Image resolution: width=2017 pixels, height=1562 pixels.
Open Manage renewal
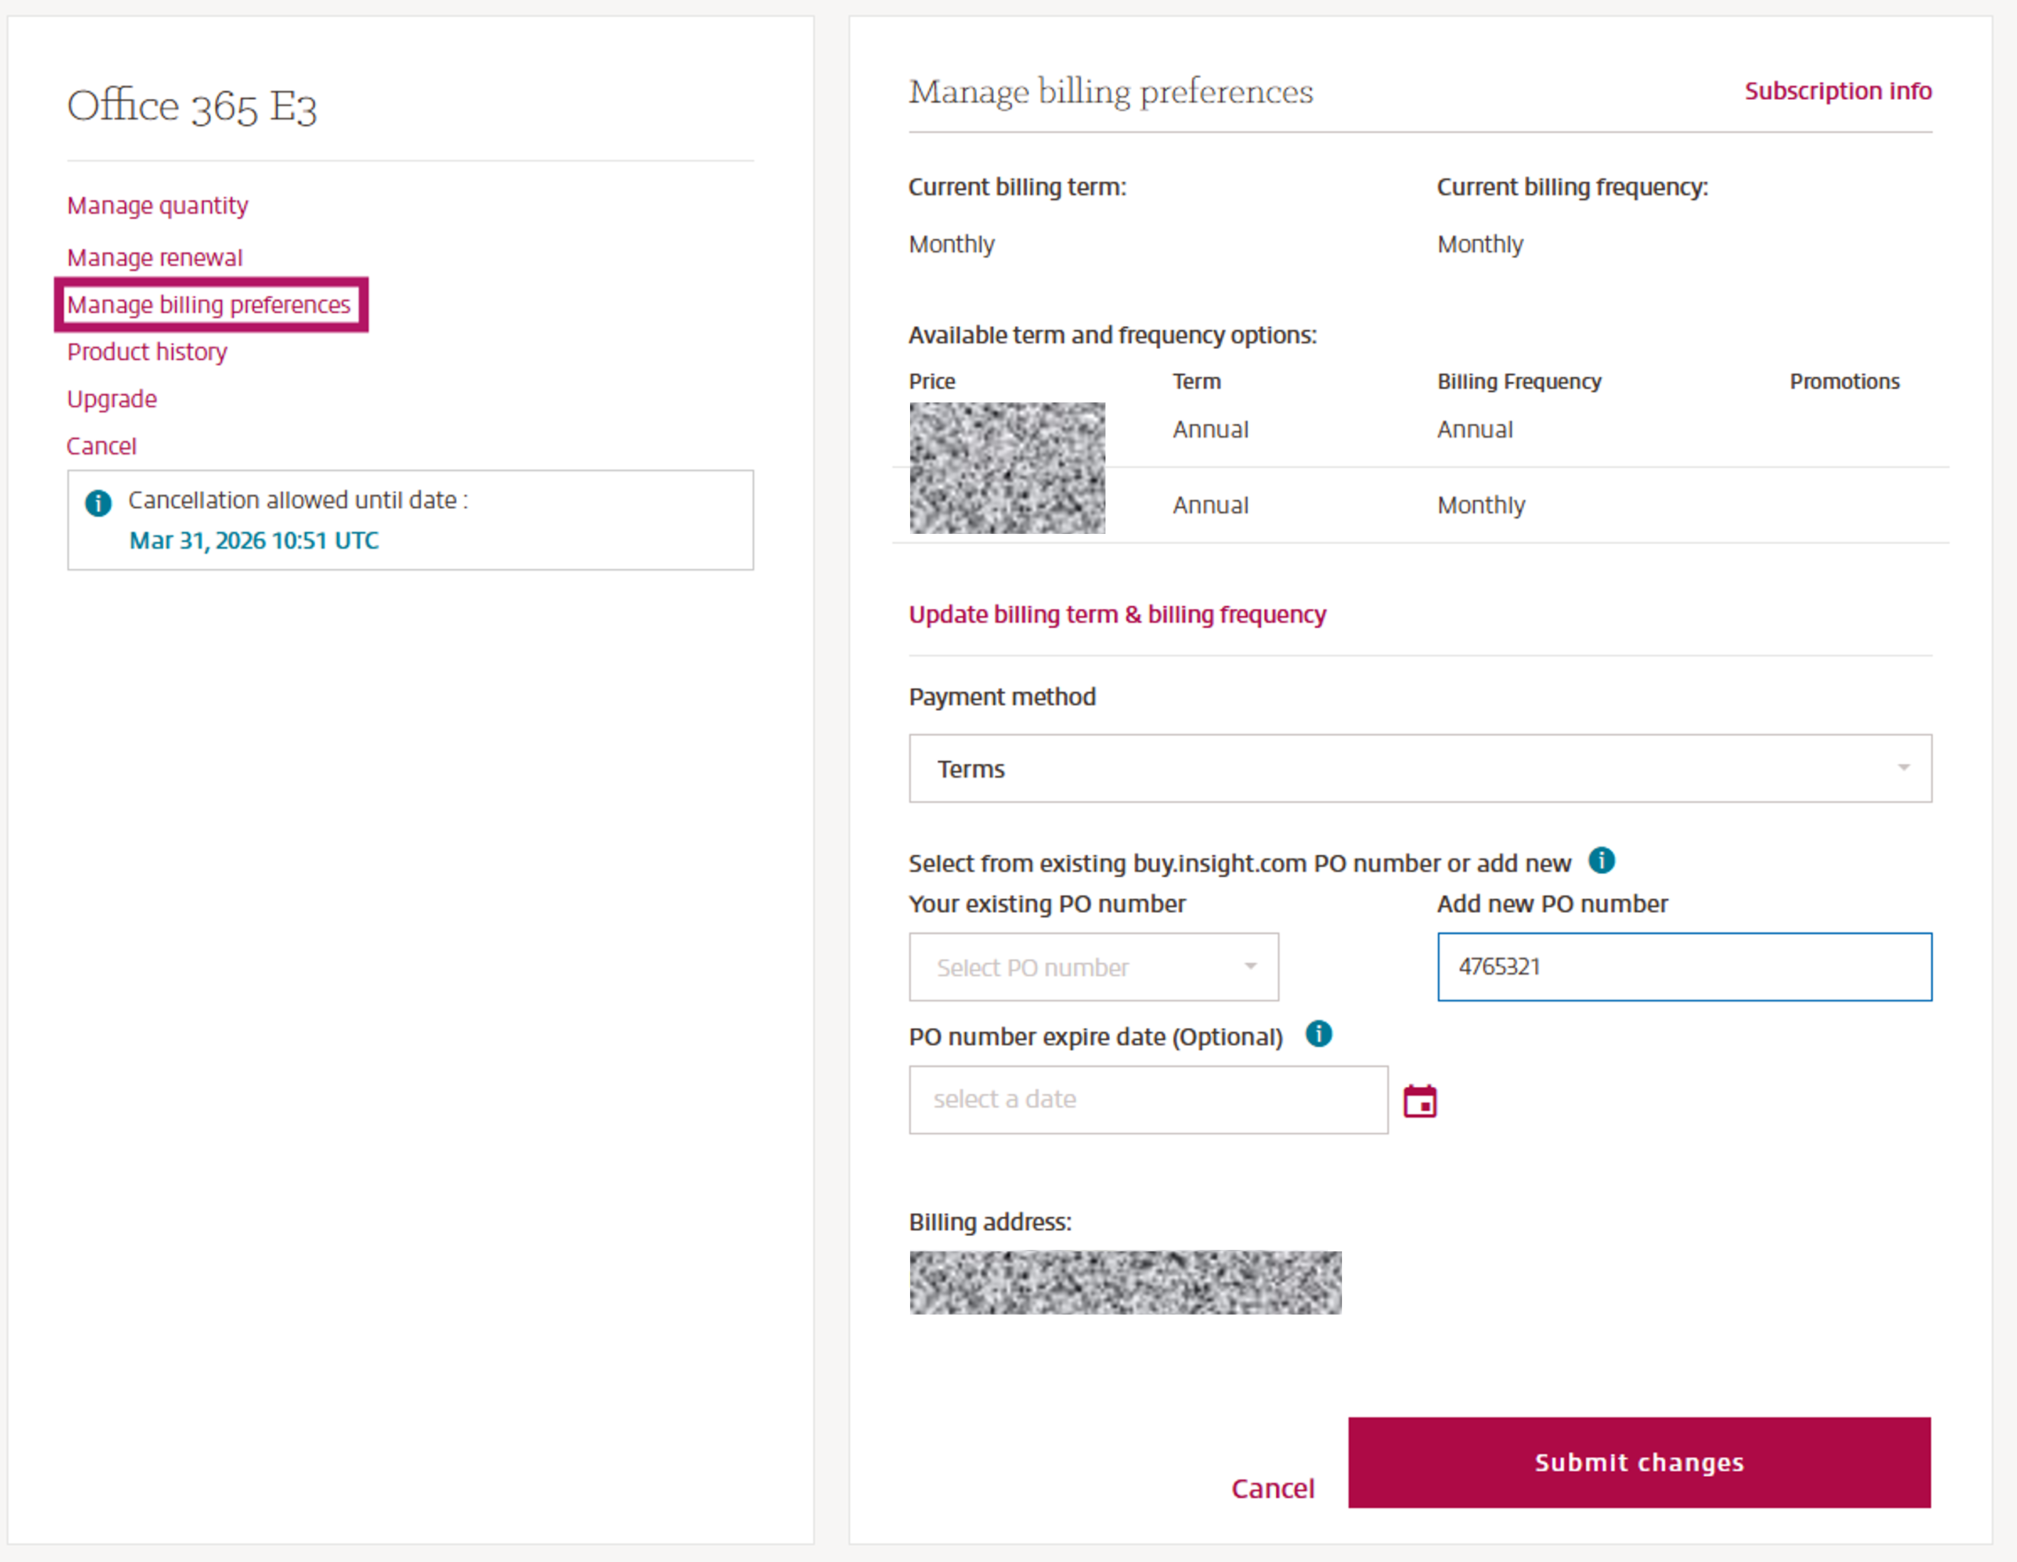[x=154, y=258]
